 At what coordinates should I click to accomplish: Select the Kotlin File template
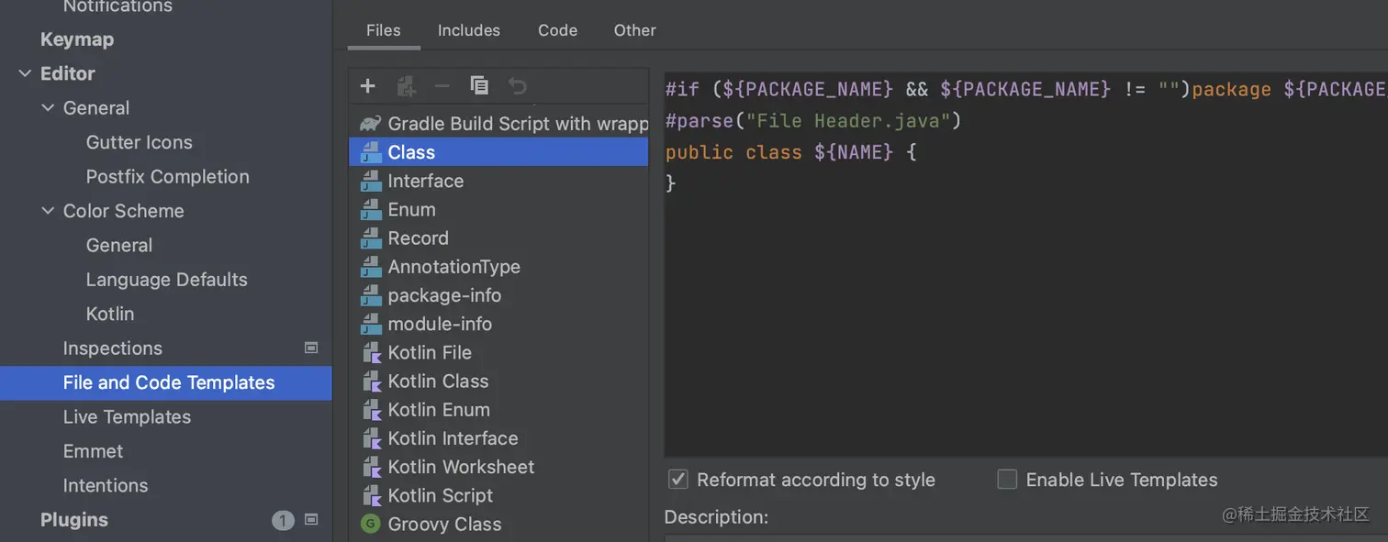[x=499, y=352]
